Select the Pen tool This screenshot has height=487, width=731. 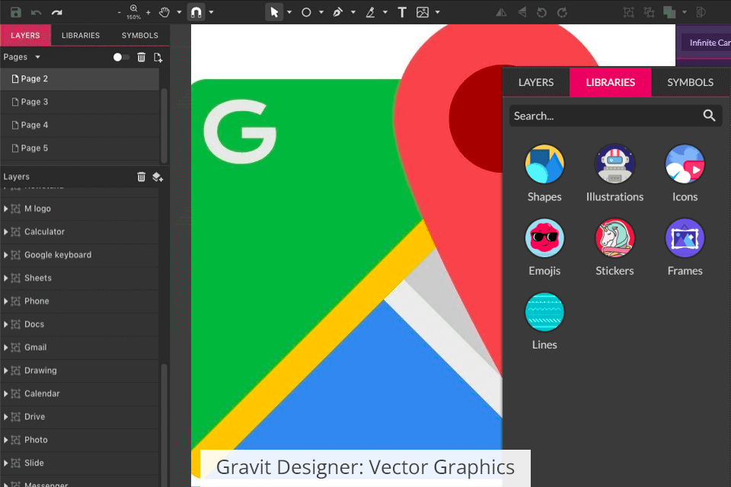(338, 13)
